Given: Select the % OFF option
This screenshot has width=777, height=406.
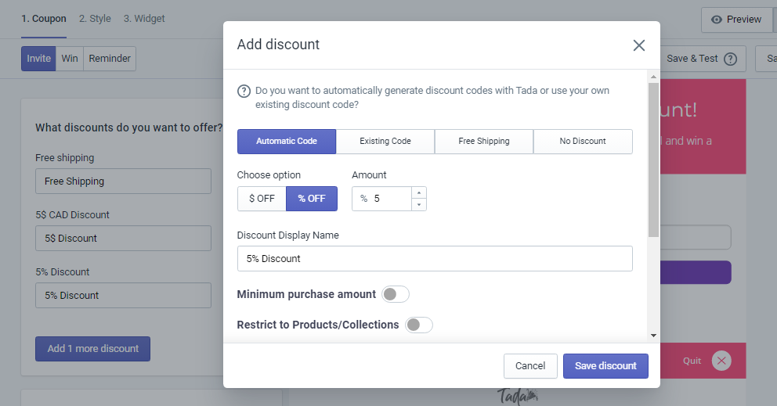Looking at the screenshot, I should click(x=312, y=199).
